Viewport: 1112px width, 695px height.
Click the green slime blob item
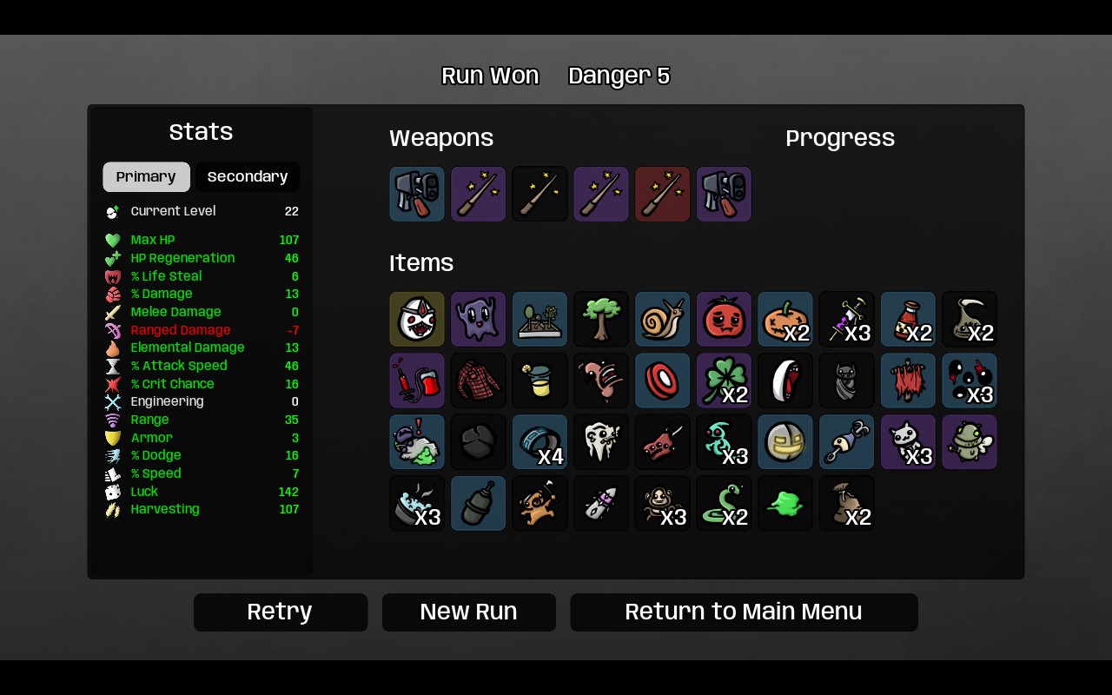coord(785,503)
